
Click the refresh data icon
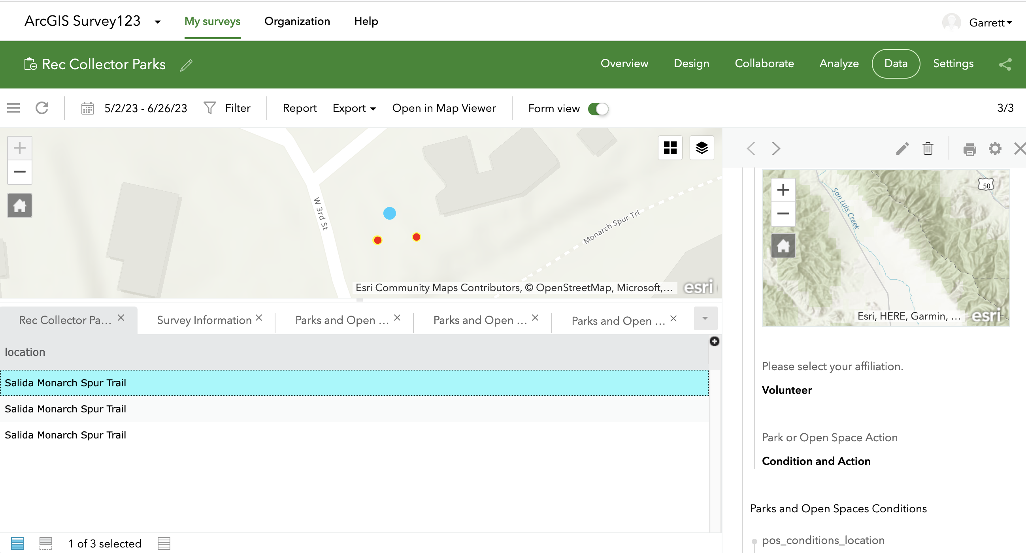(x=42, y=108)
